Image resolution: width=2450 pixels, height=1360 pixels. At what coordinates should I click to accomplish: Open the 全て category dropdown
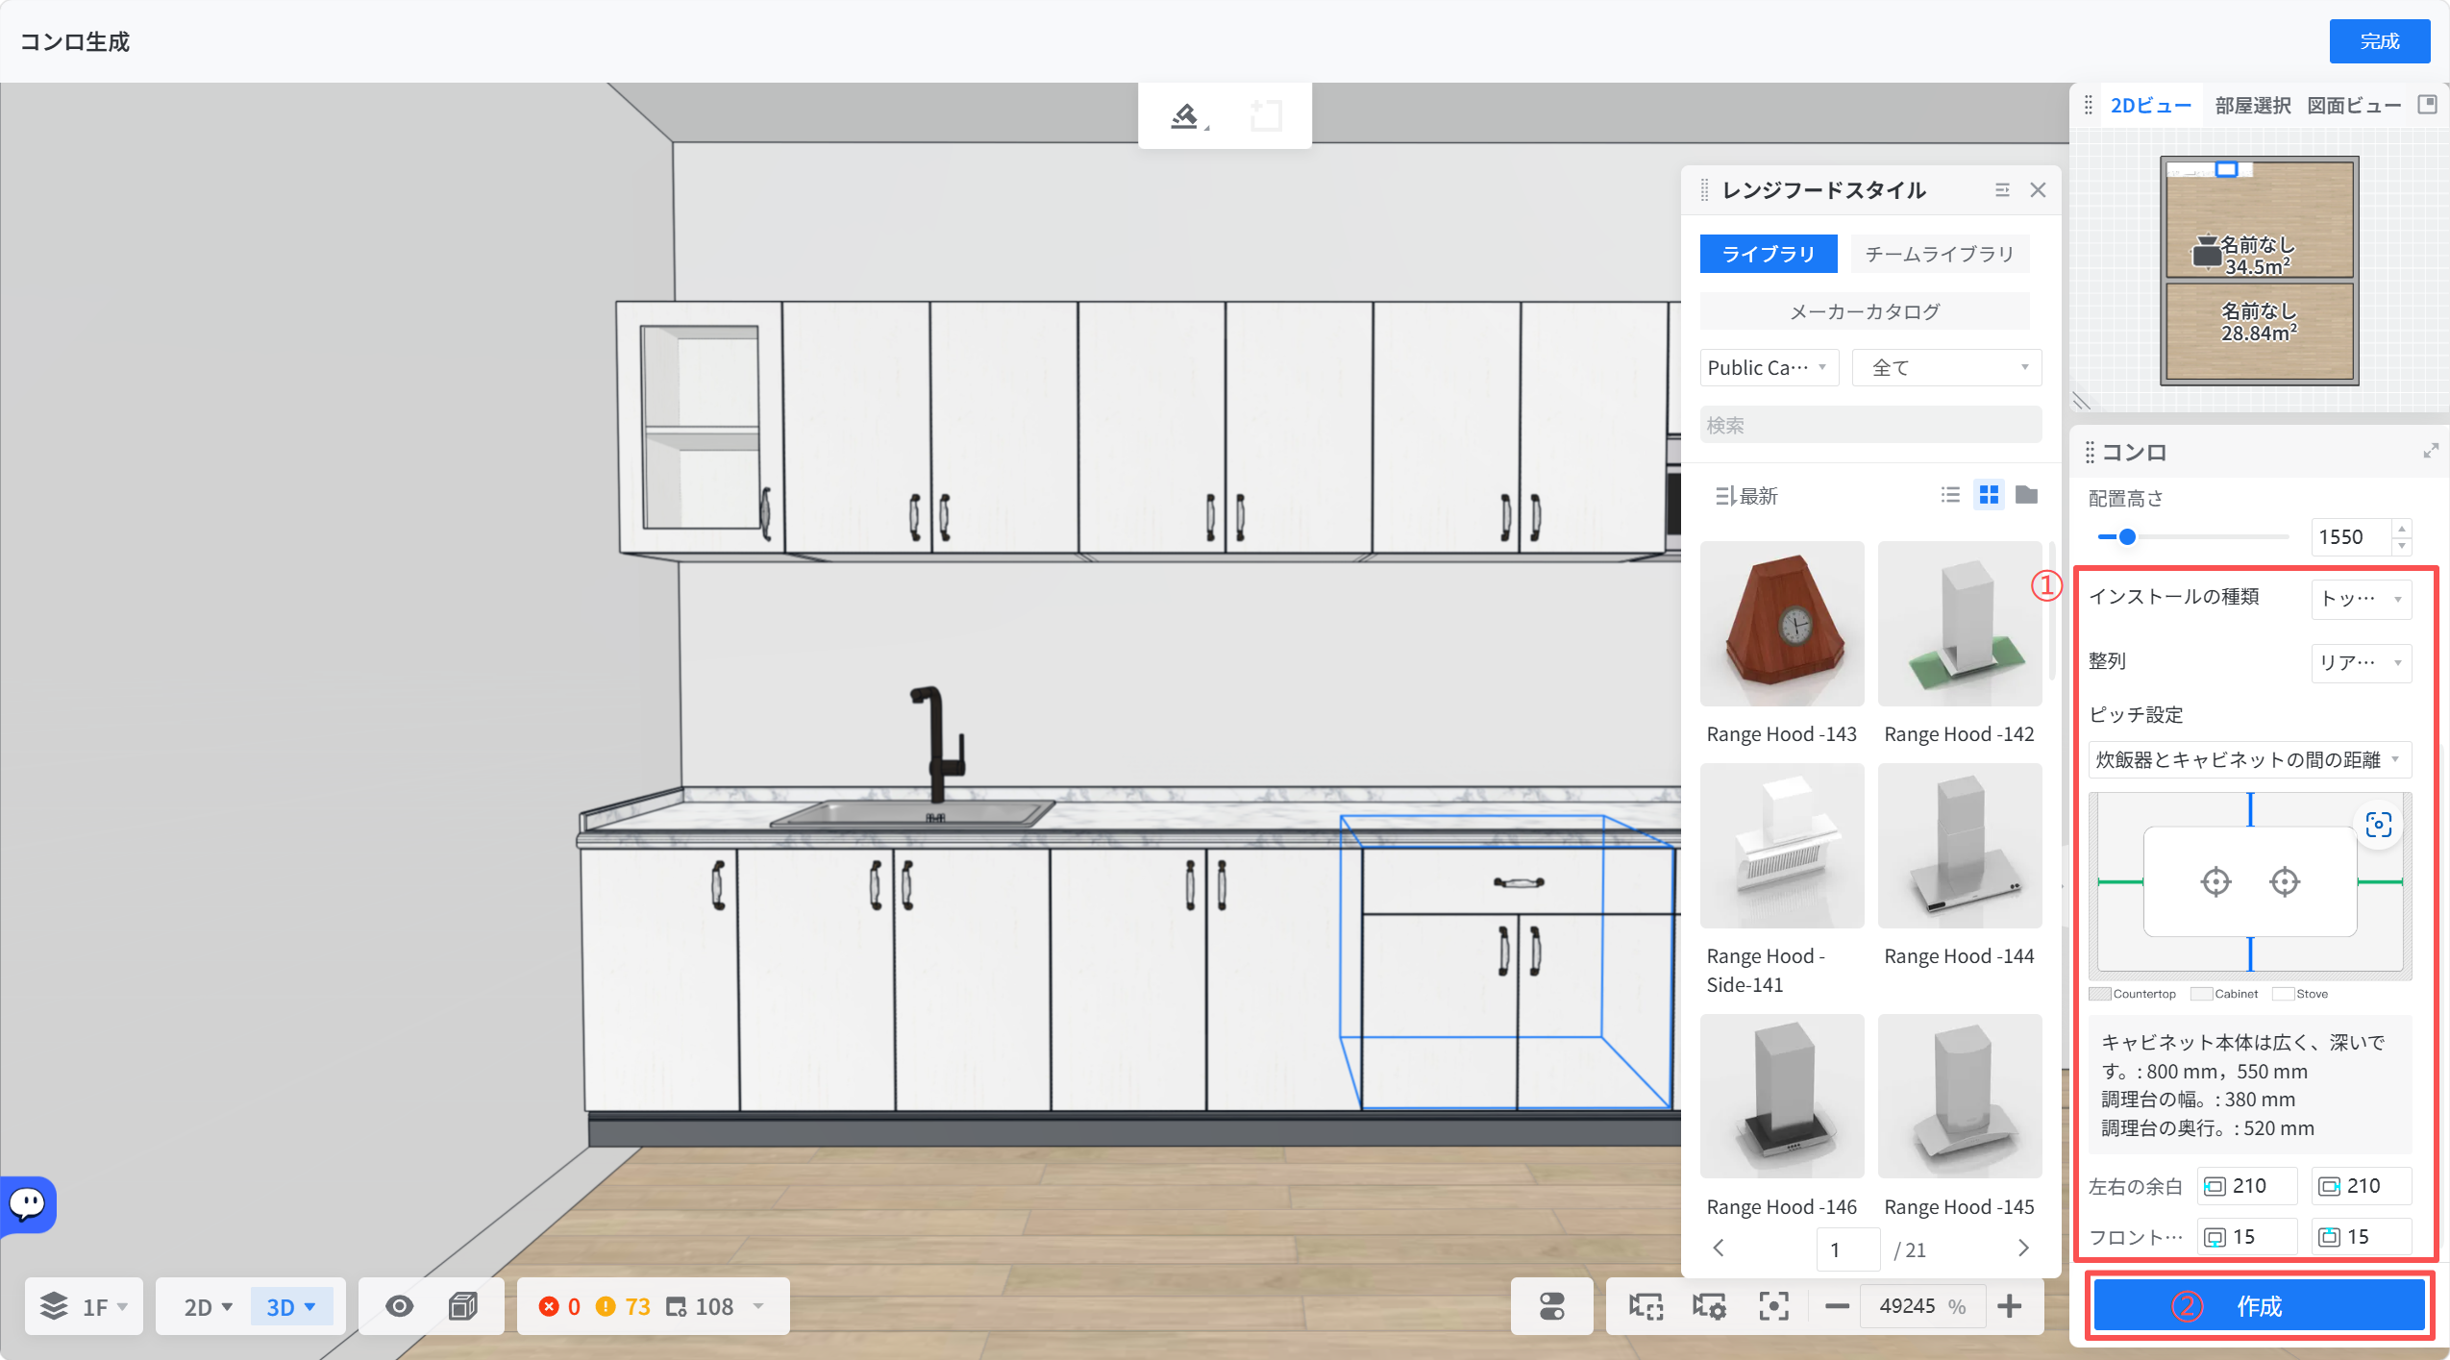point(1946,367)
